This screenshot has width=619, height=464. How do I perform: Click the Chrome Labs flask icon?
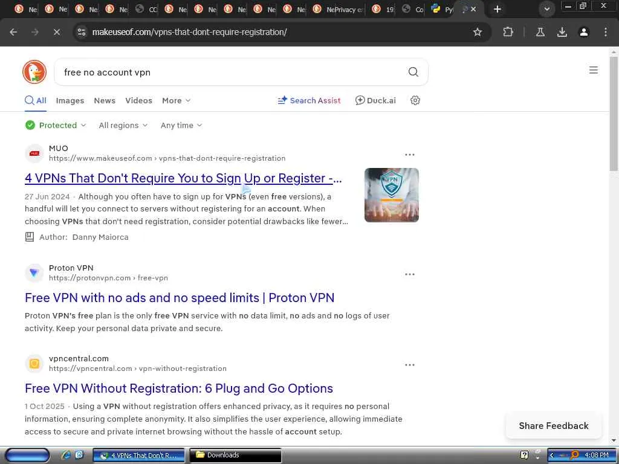[x=540, y=32]
